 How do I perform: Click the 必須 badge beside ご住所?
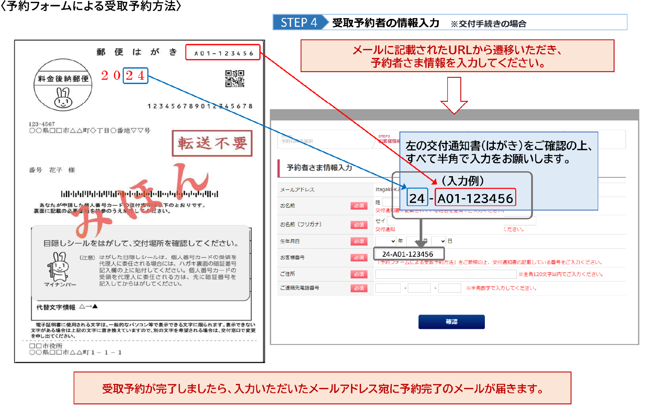pyautogui.click(x=359, y=274)
